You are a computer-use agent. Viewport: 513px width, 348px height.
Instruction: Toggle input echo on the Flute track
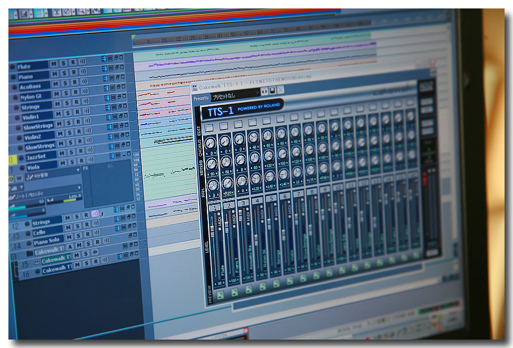(x=82, y=61)
